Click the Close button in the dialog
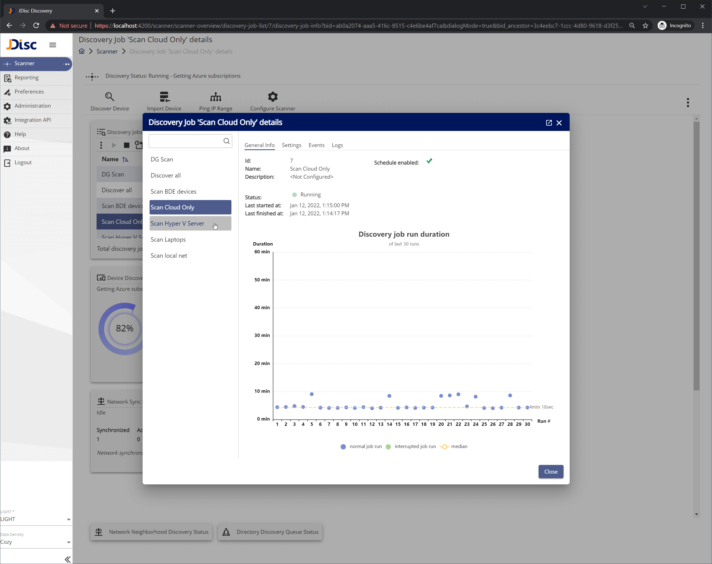Image resolution: width=712 pixels, height=564 pixels. [551, 472]
